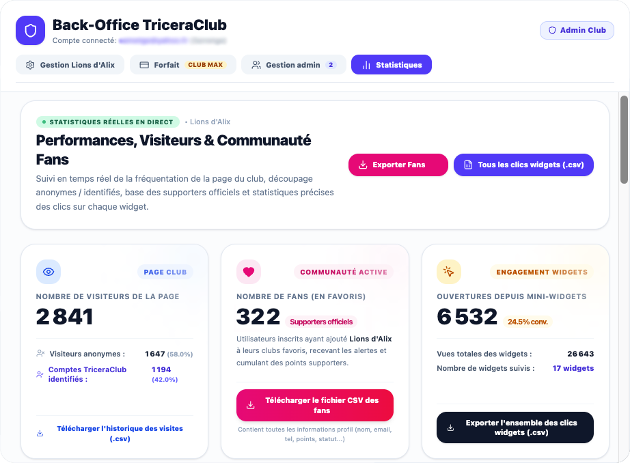Click the credit card icon on Forfait

click(x=144, y=65)
